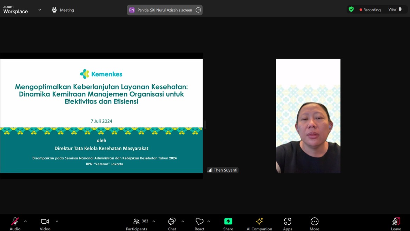
Task: Expand chat options chevron
Action: click(x=183, y=221)
